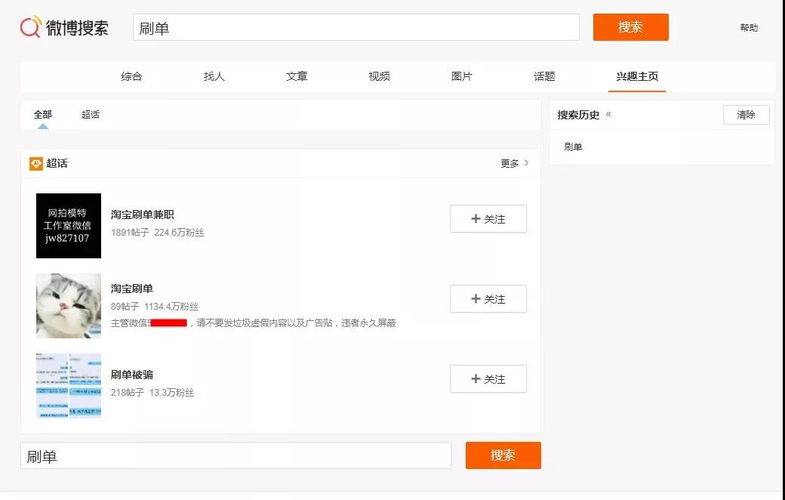Click the 218帖子 13.3万粉丝 stats text
Screen dimensions: 785x500
click(152, 393)
